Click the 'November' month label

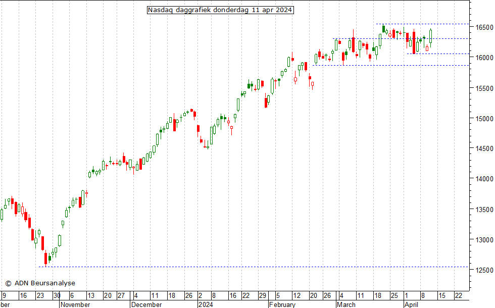(x=75, y=304)
